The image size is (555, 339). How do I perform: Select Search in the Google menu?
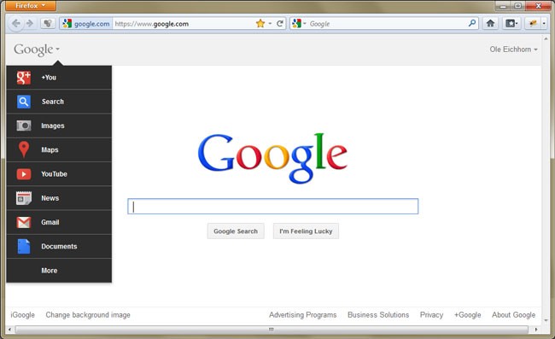pyautogui.click(x=59, y=102)
